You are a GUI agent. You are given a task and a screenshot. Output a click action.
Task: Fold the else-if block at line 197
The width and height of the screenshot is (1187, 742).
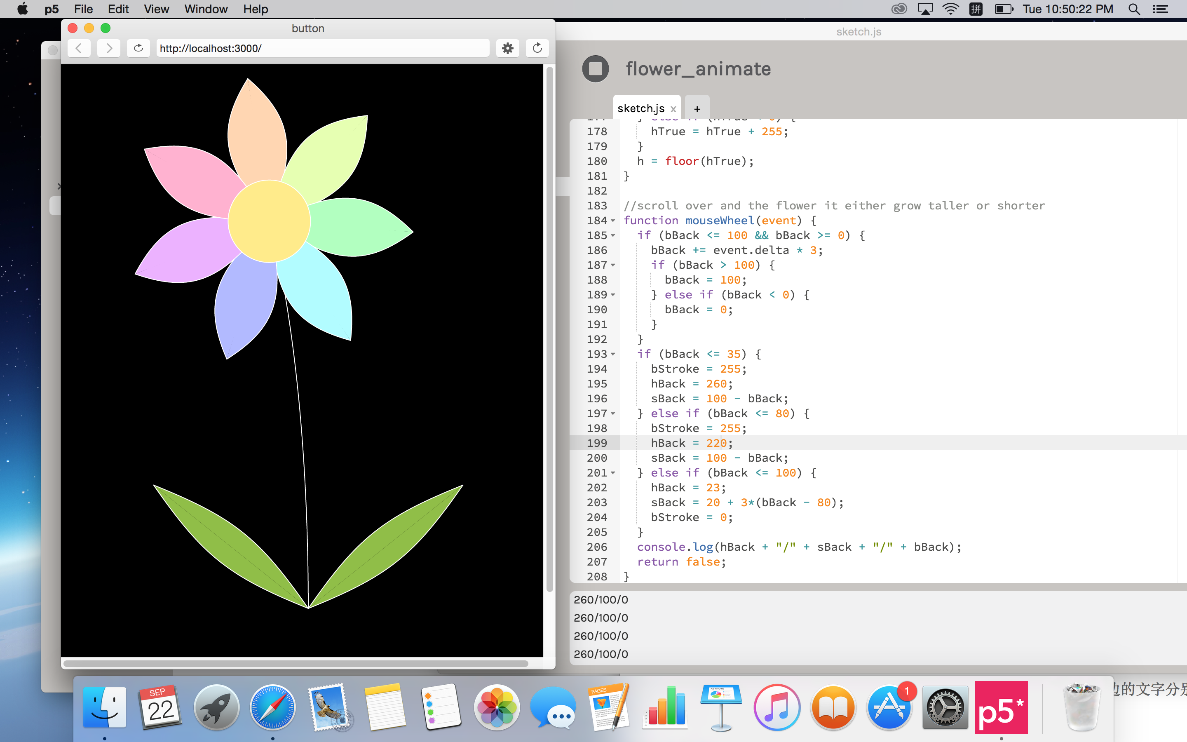click(612, 414)
